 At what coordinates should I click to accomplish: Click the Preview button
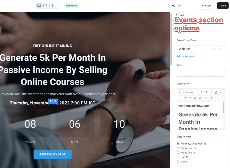pos(206,6)
